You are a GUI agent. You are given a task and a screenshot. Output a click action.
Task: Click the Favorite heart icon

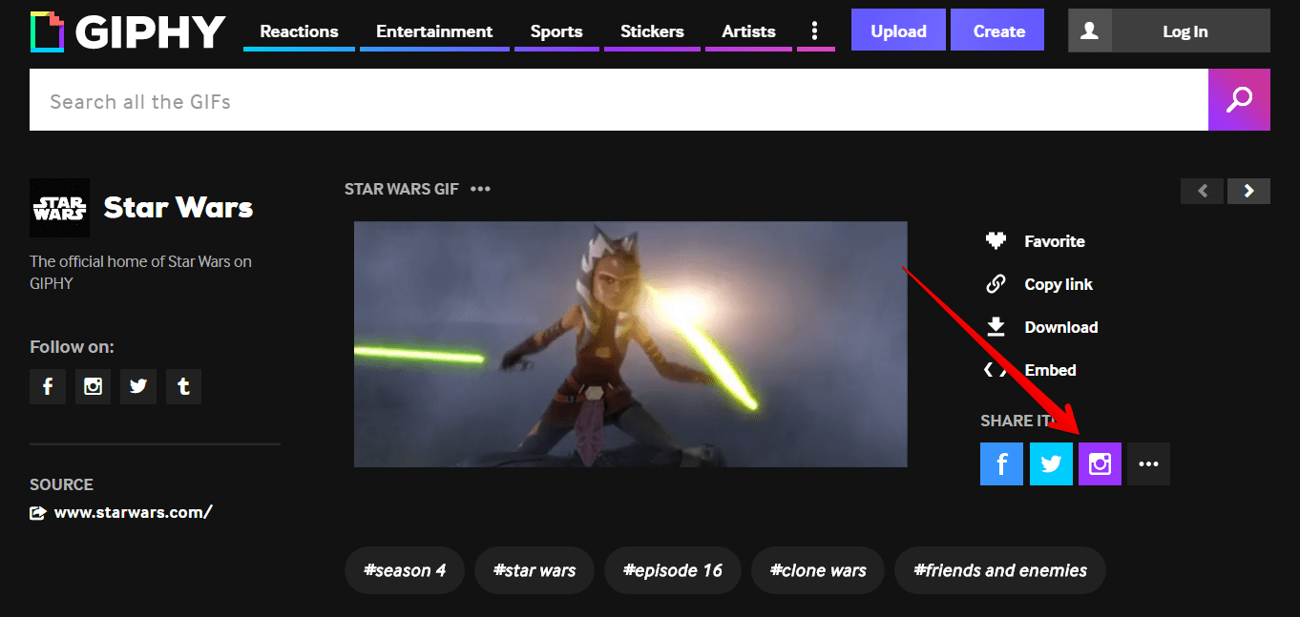(x=996, y=241)
